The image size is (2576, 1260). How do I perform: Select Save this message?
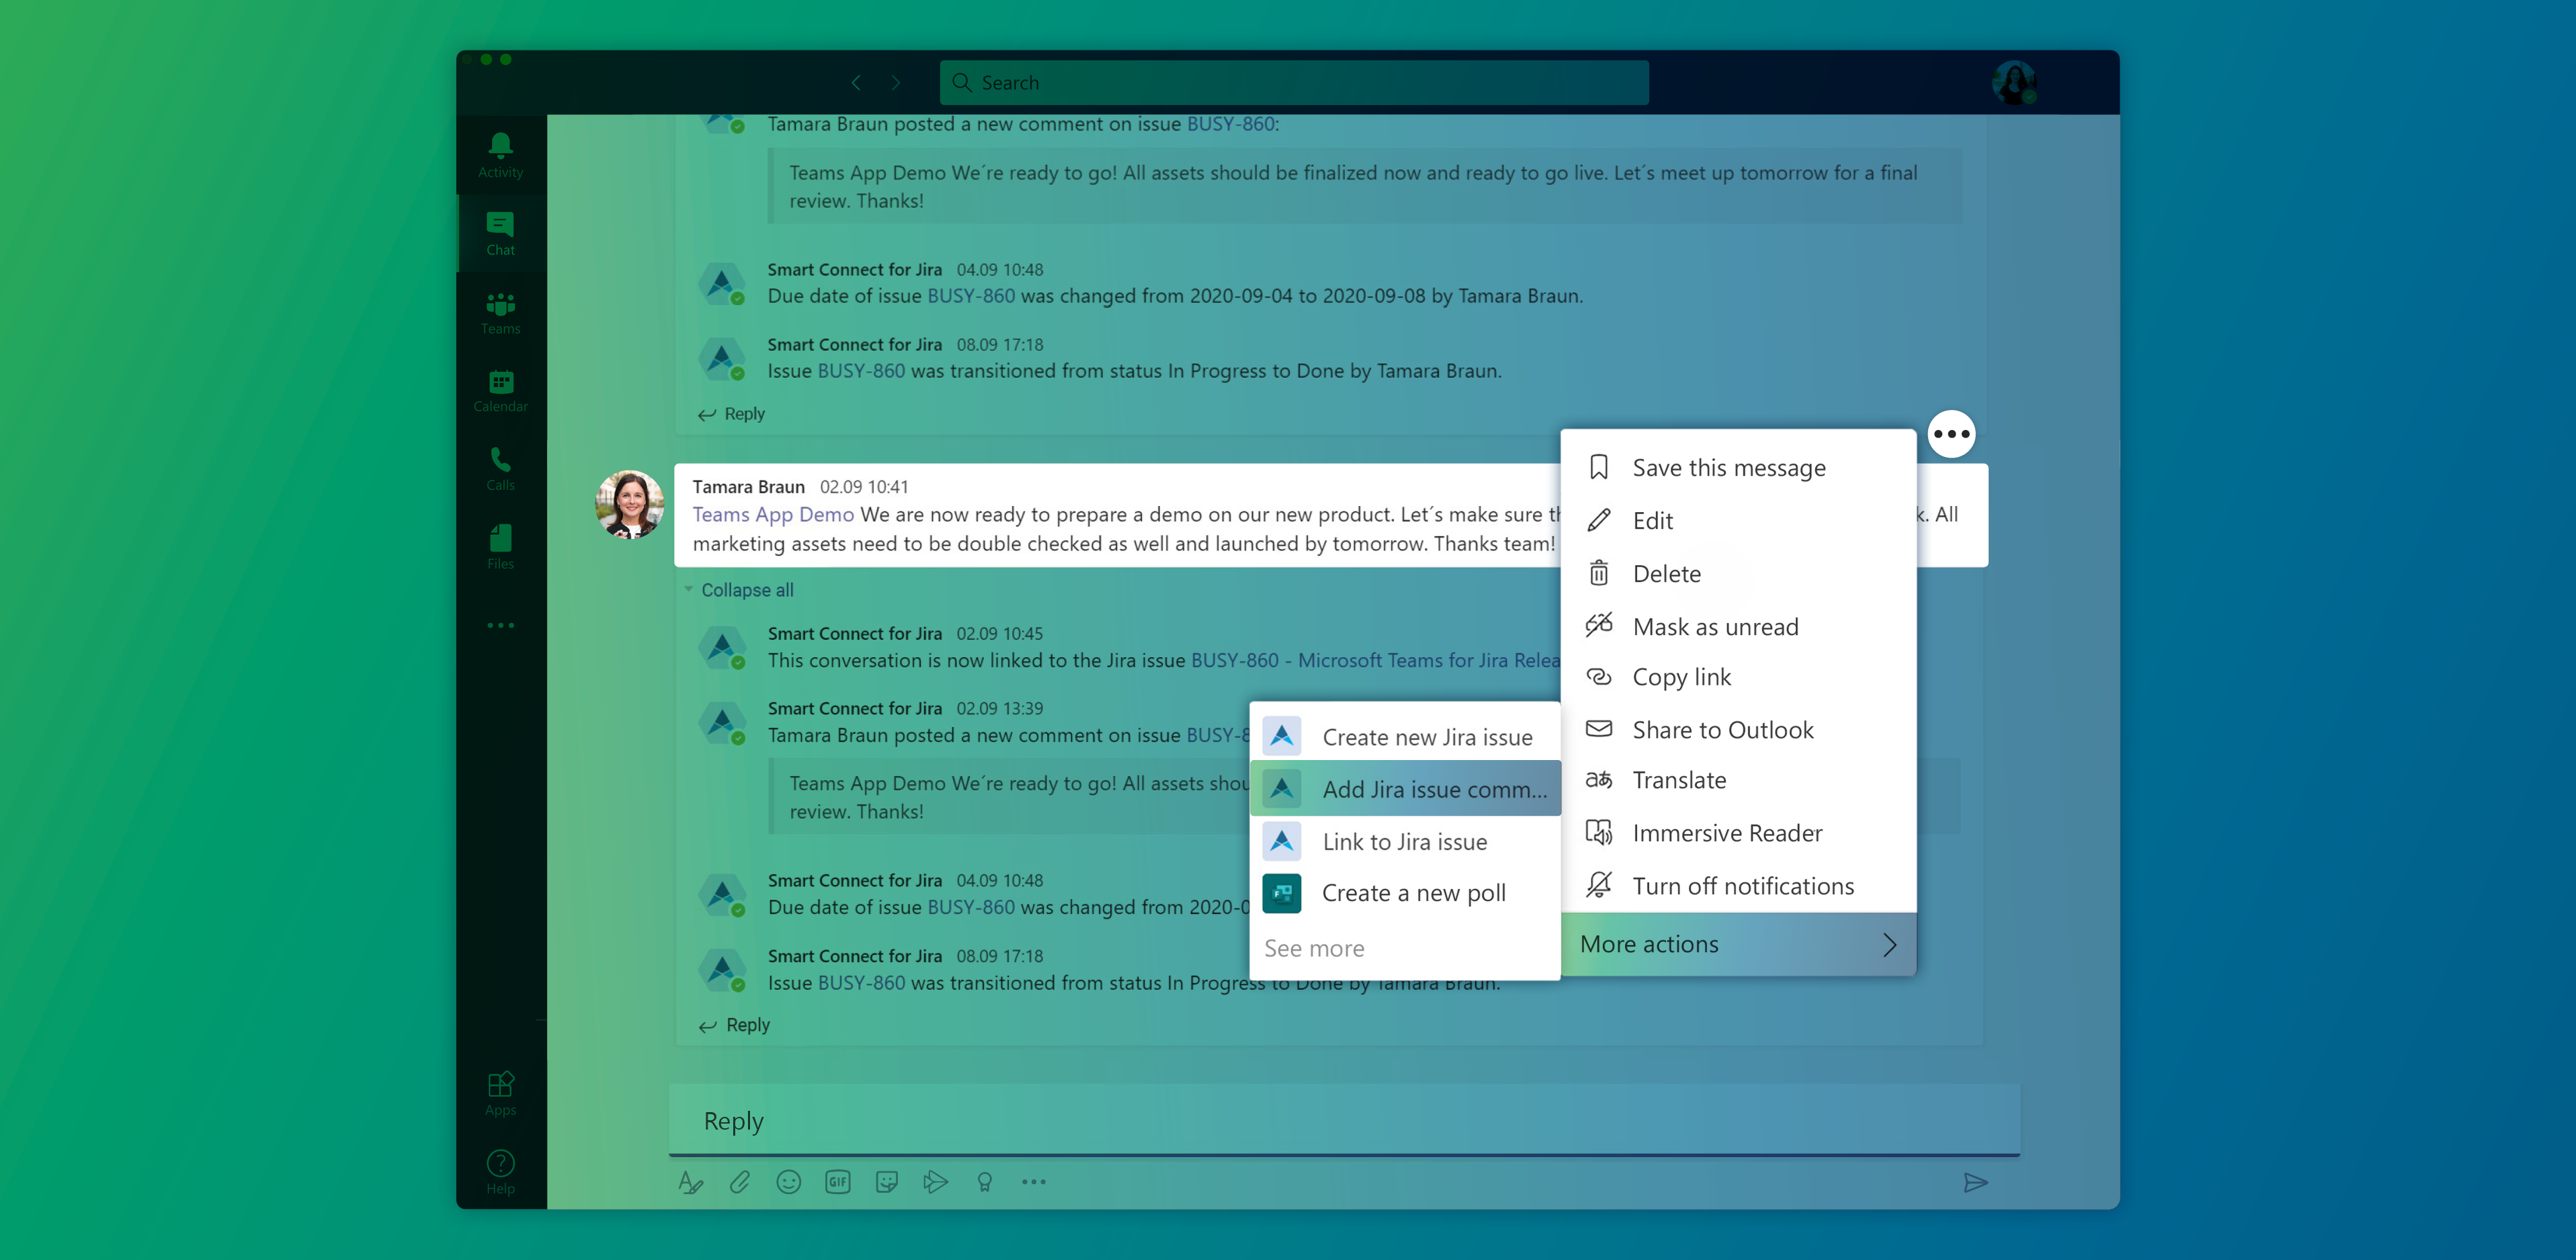1738,467
